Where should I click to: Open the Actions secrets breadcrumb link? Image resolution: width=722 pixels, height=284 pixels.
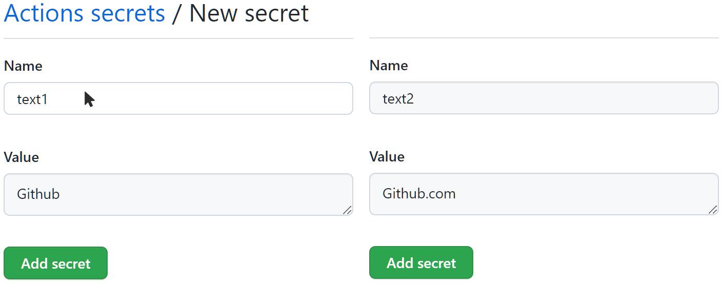[85, 14]
